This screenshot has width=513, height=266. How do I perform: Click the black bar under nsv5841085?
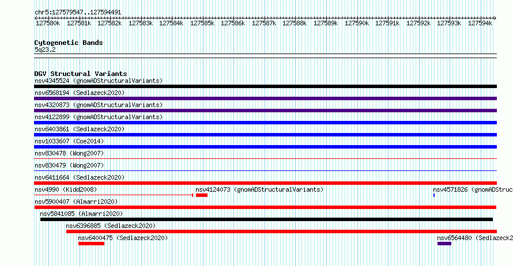[x=267, y=219]
